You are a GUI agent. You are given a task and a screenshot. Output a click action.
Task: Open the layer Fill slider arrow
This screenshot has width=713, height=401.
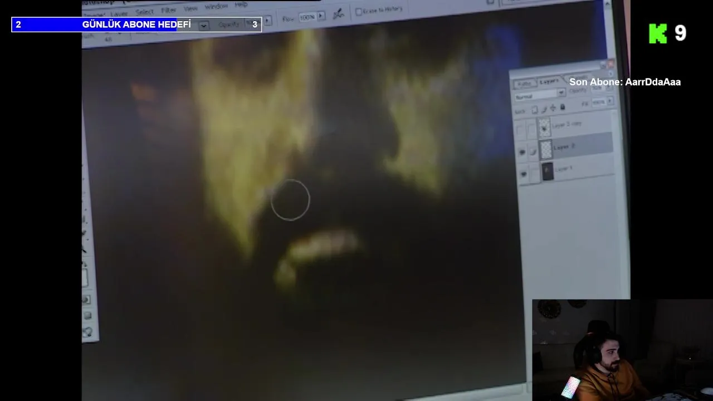[x=610, y=101]
